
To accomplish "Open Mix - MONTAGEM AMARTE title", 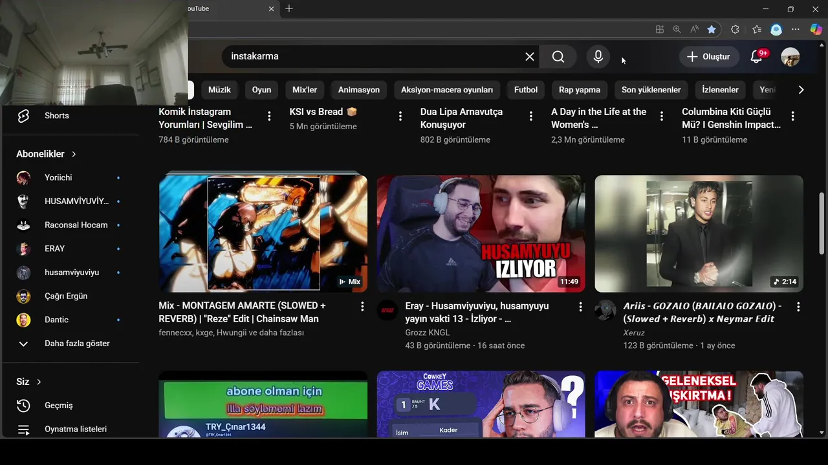I will [x=242, y=312].
